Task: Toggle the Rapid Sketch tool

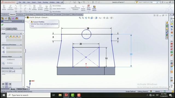Action: coord(94,8)
